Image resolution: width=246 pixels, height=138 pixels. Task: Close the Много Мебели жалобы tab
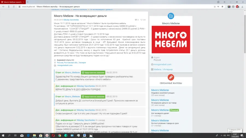pyautogui.click(x=24, y=2)
